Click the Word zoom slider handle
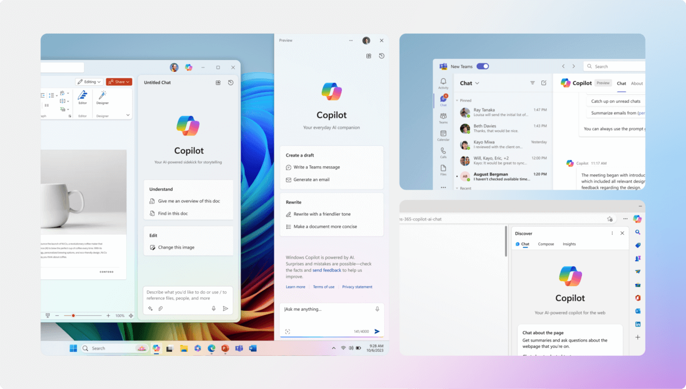Viewport: 686px width, 389px height. coord(73,315)
